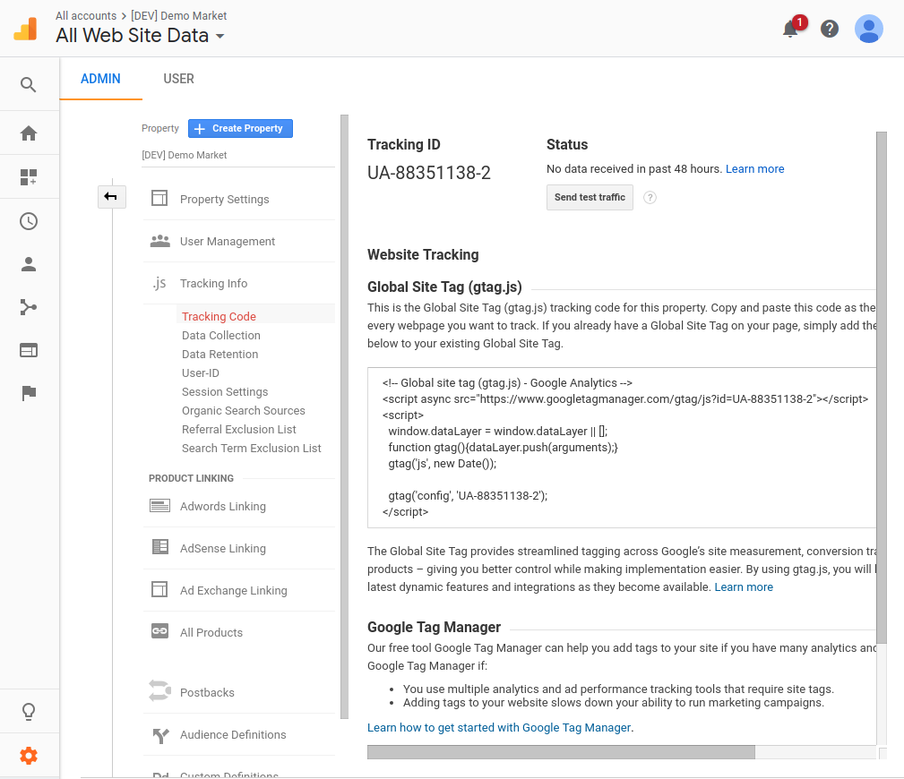The width and height of the screenshot is (904, 779).
Task: Open the help question mark icon
Action: 830,29
